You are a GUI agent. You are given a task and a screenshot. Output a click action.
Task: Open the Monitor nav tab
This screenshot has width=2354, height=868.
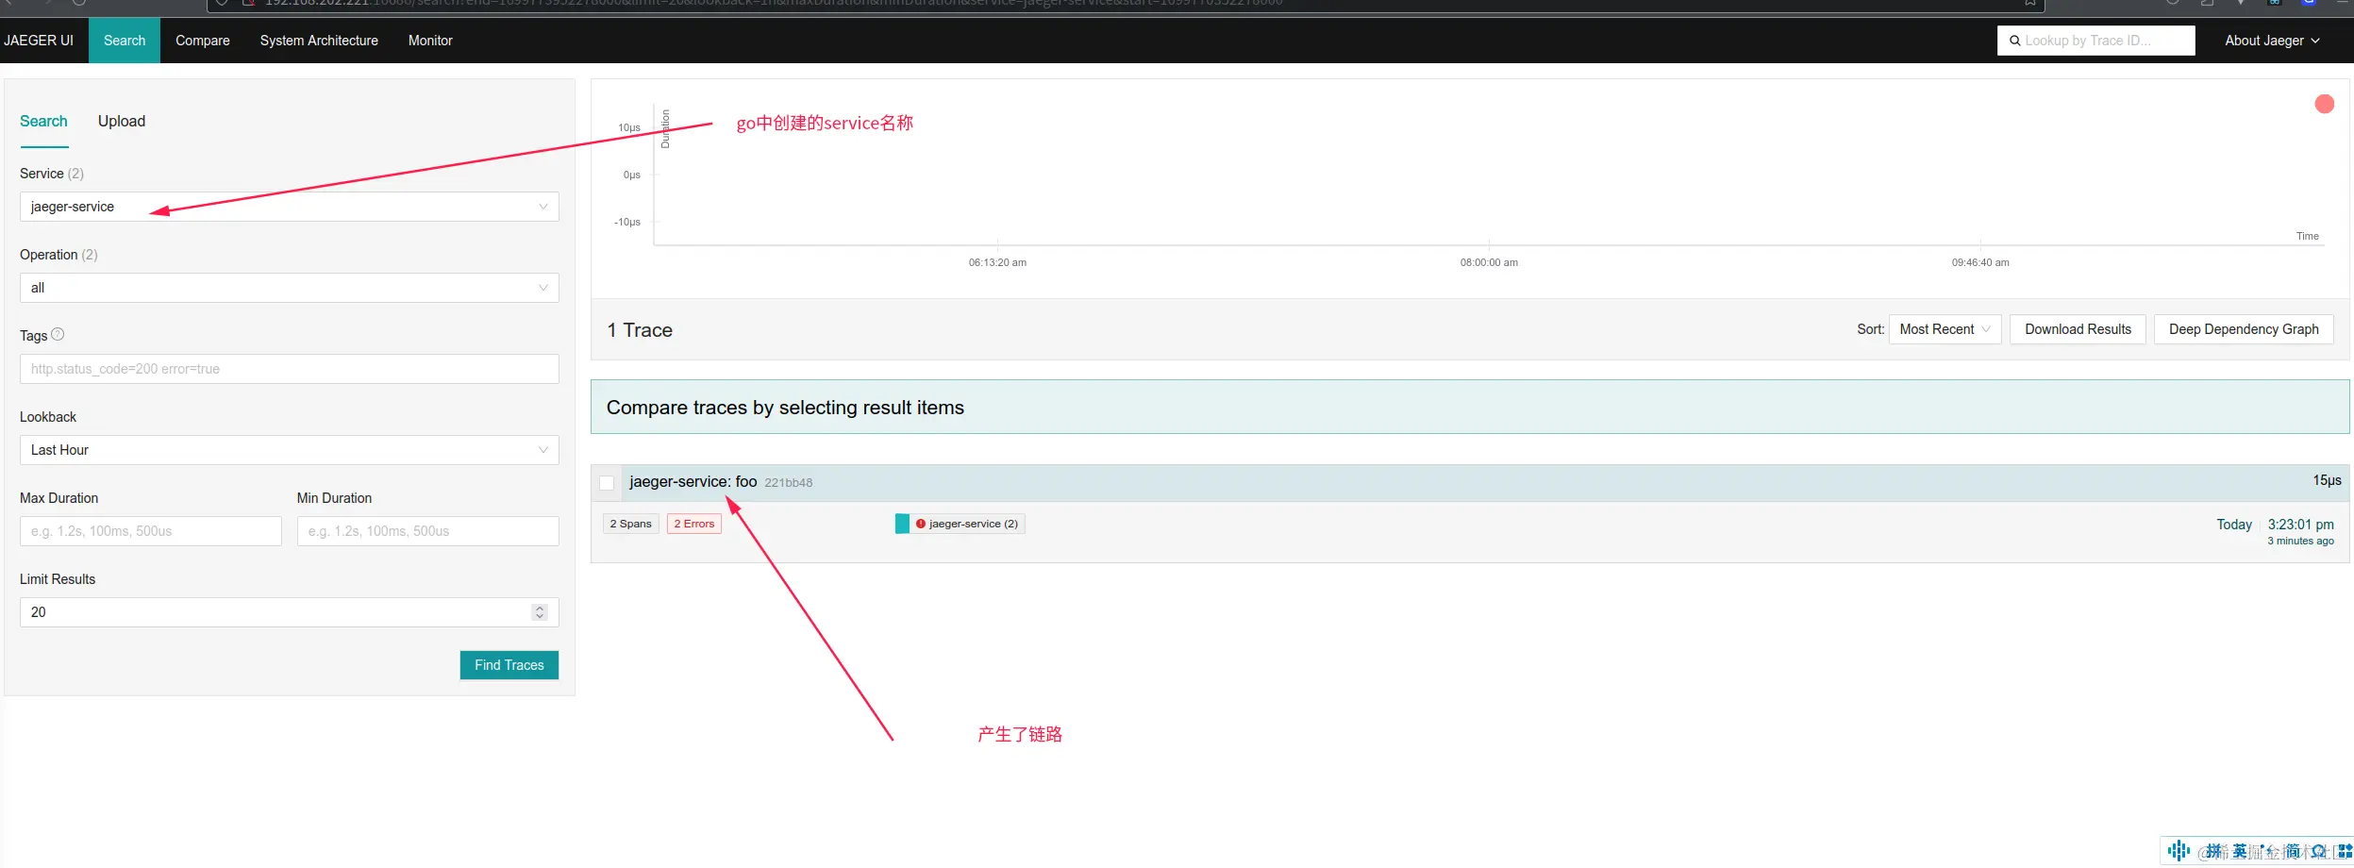click(430, 41)
